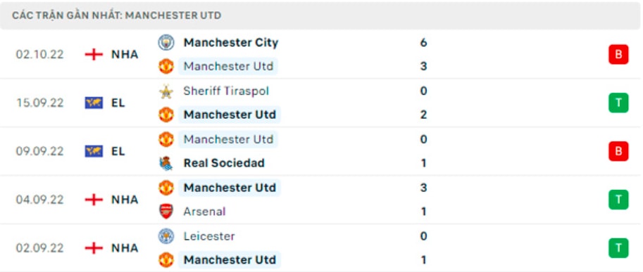Click the 'Các trận gần nhất: Manchester Utd' header
The height and width of the screenshot is (272, 643).
point(116,15)
